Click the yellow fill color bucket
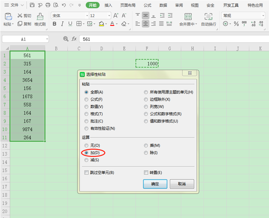Viewport: 269px width, 218px height. (x=101, y=24)
